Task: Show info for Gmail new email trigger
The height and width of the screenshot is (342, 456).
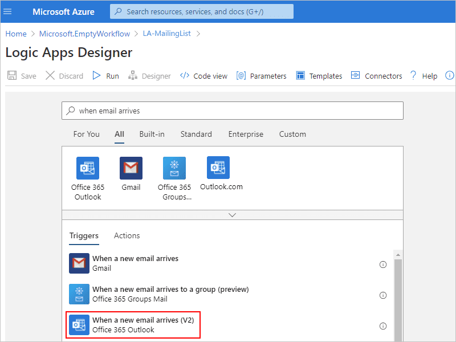Action: (383, 264)
